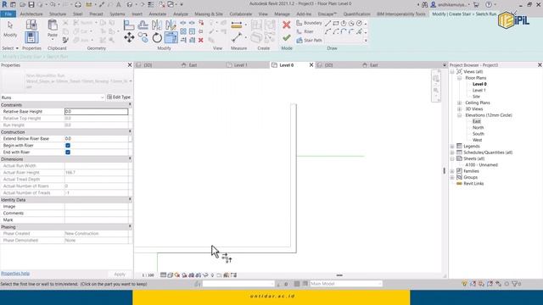Toggle the Begin with Riser checkbox
543x305 pixels.
[68, 145]
